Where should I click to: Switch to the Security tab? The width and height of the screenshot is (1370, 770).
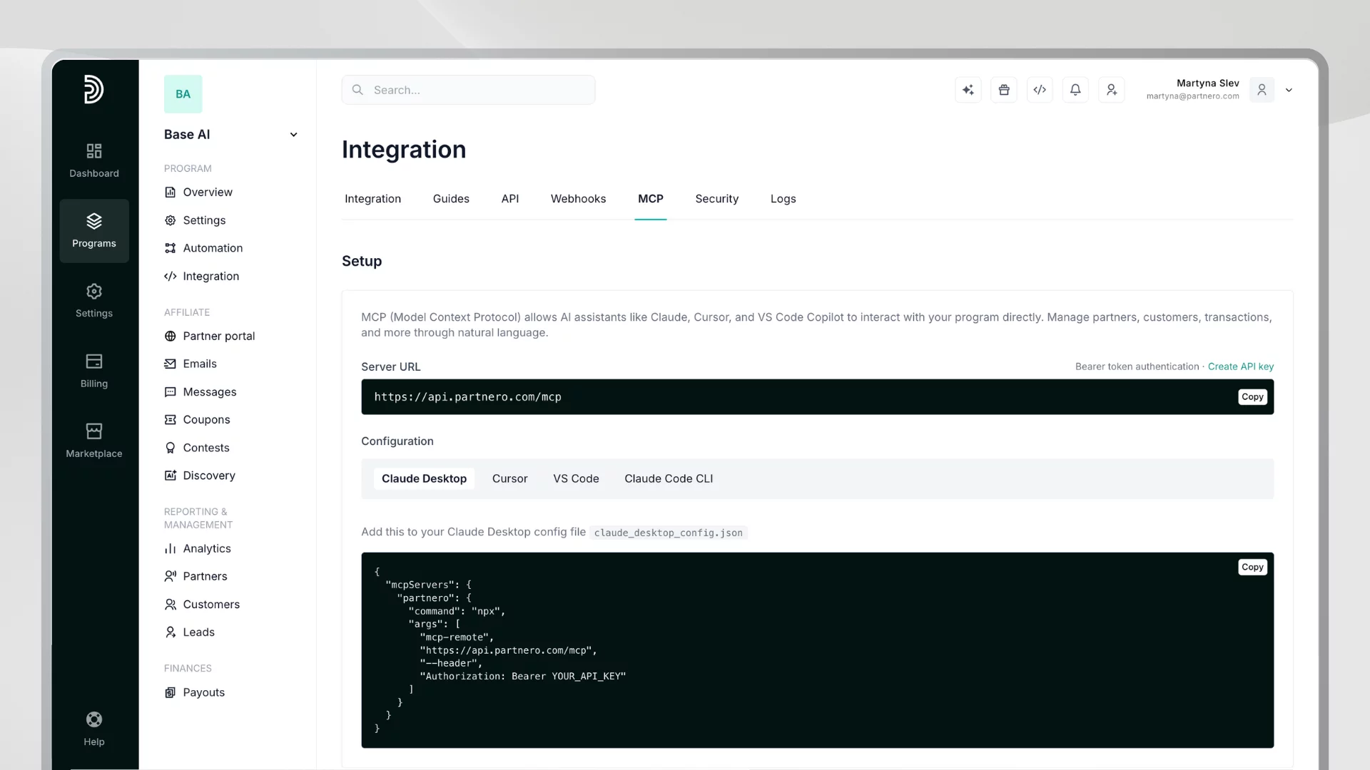coord(716,199)
